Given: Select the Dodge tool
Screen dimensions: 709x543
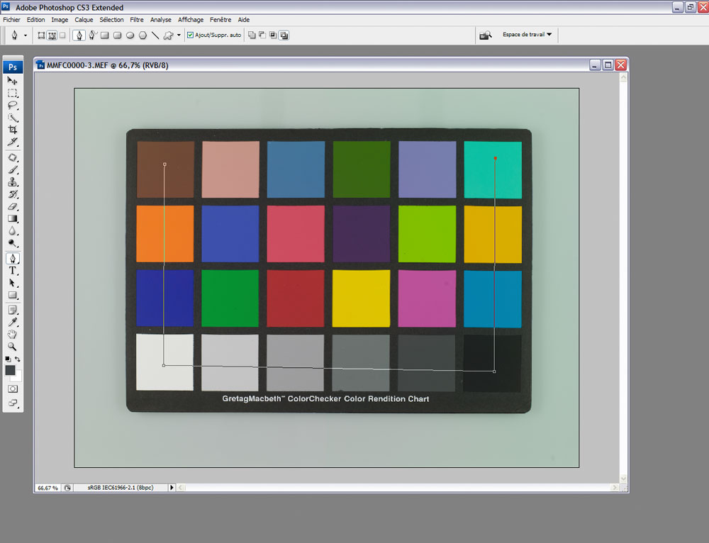Looking at the screenshot, I should (12, 243).
